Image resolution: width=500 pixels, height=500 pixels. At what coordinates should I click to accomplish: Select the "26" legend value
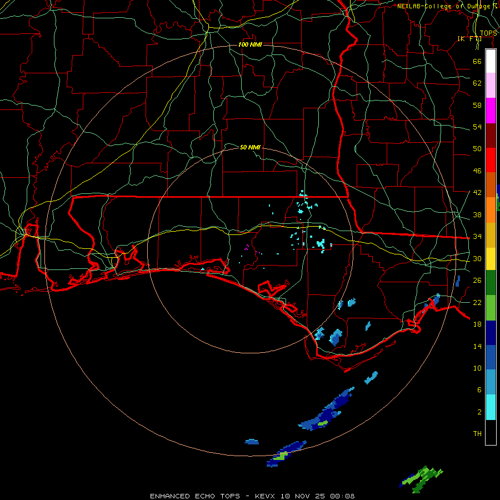coord(477,281)
